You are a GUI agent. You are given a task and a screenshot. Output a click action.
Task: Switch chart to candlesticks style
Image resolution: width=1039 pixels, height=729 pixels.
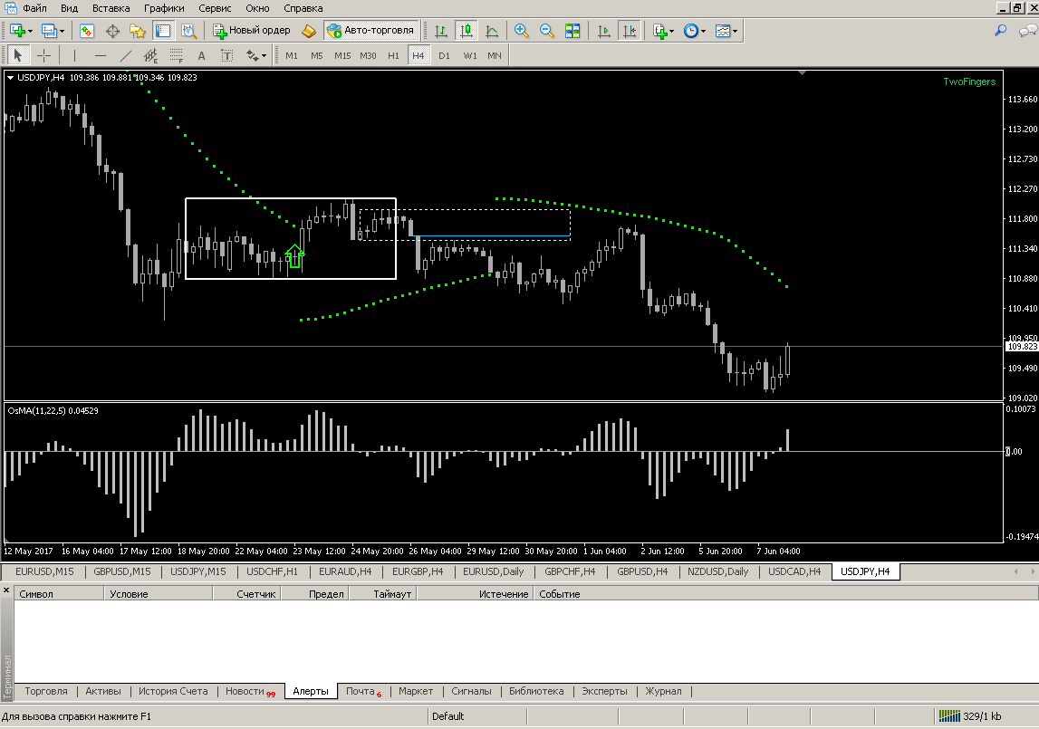467,31
